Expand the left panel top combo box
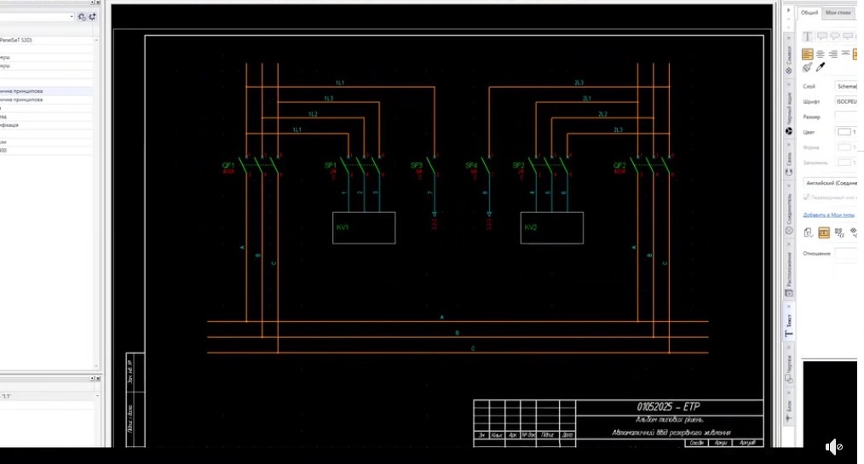The image size is (864, 464). click(x=37, y=17)
